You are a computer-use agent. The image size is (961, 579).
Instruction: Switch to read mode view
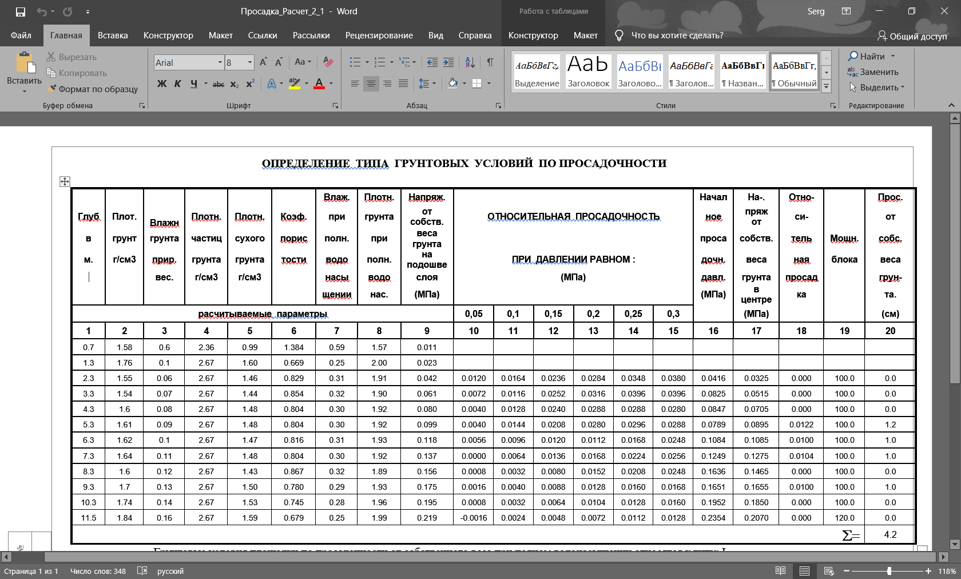[x=780, y=571]
